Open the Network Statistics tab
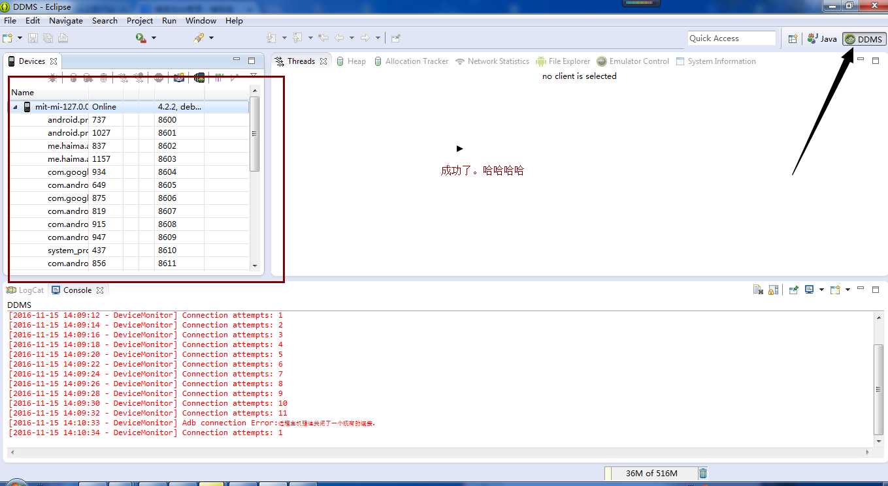The height and width of the screenshot is (486, 888). [492, 61]
